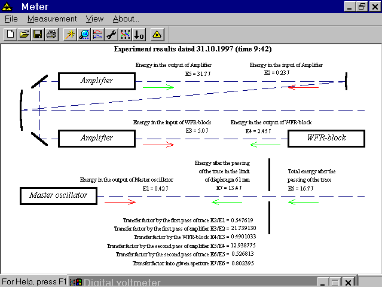Minimize the Meter window
Screen dimensions: 382x288
pyautogui.click(x=350, y=7)
